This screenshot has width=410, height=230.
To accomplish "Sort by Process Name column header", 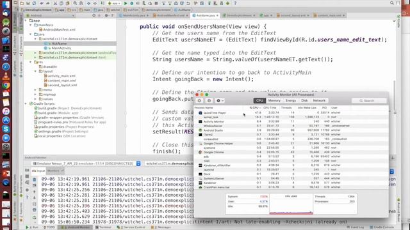I will pyautogui.click(x=204, y=108).
